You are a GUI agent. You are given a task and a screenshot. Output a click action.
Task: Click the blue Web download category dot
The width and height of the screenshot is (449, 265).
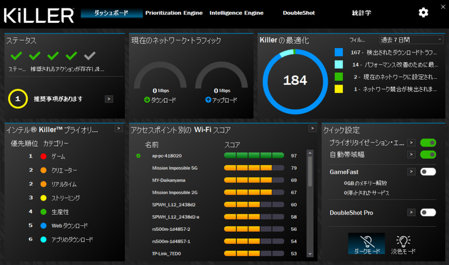tap(44, 226)
